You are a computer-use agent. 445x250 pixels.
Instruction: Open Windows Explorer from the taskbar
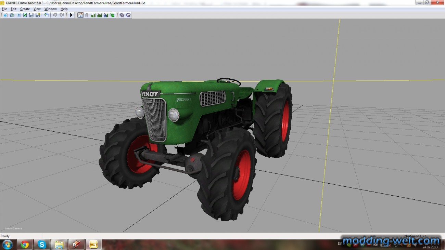coord(59,245)
